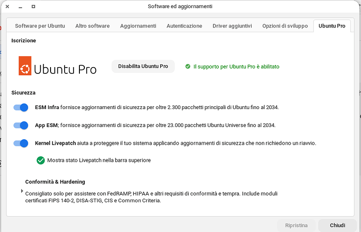Select the Ubuntu Pro tab

[332, 26]
